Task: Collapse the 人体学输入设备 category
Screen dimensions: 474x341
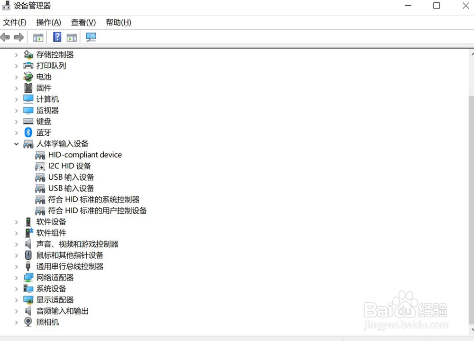Action: (16, 144)
